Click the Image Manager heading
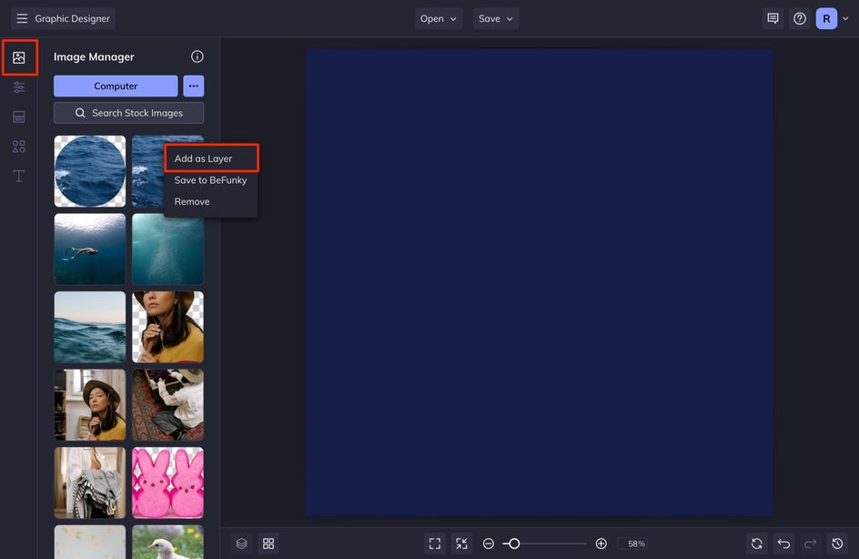859x559 pixels. pyautogui.click(x=94, y=57)
